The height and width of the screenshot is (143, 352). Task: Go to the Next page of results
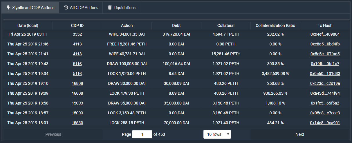point(299,134)
